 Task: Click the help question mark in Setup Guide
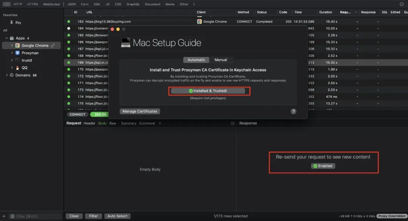(x=293, y=111)
